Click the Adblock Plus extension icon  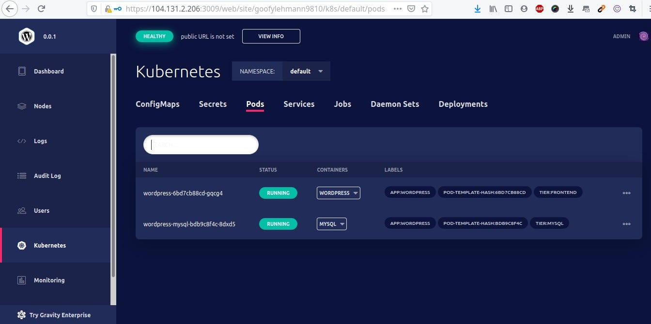540,9
